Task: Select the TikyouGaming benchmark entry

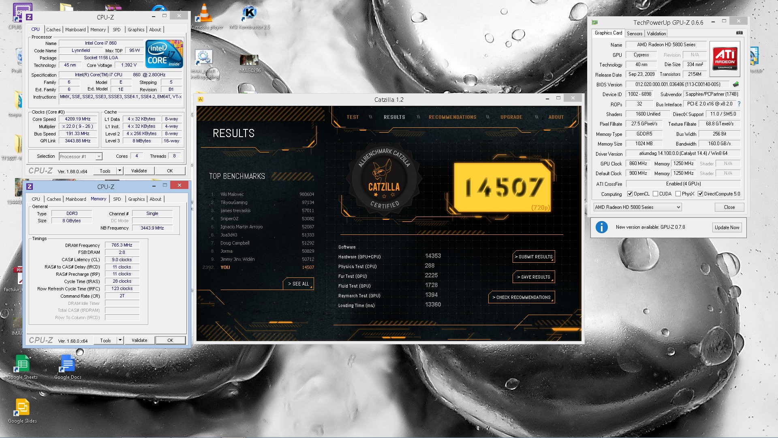Action: click(262, 202)
